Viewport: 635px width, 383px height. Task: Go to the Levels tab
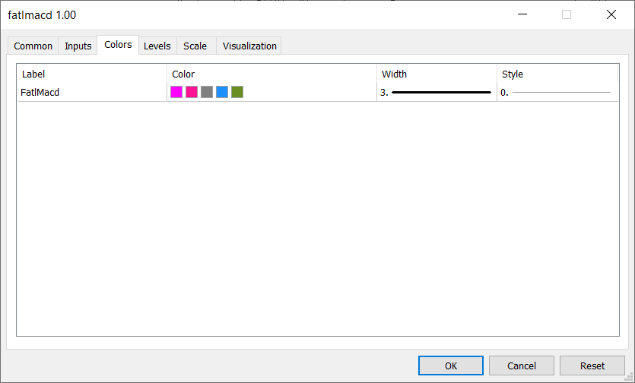[157, 46]
